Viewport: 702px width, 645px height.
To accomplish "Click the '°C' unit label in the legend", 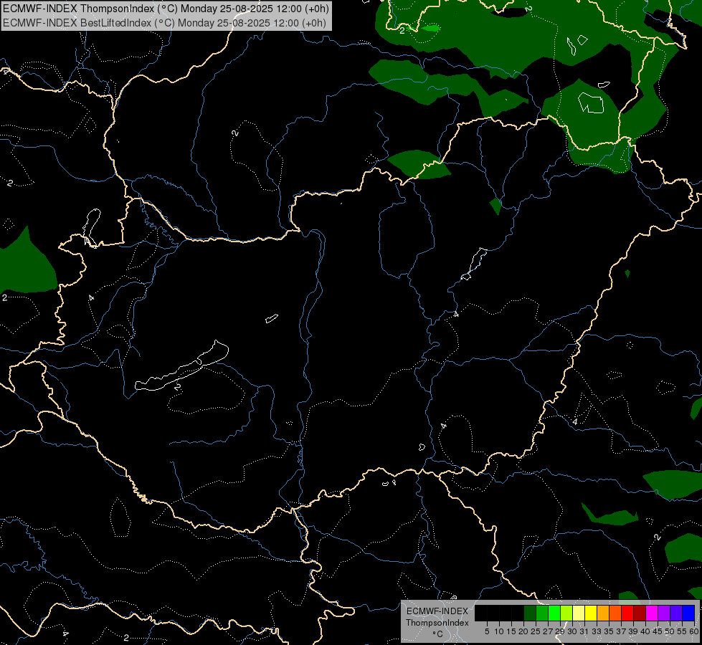I will pyautogui.click(x=437, y=634).
